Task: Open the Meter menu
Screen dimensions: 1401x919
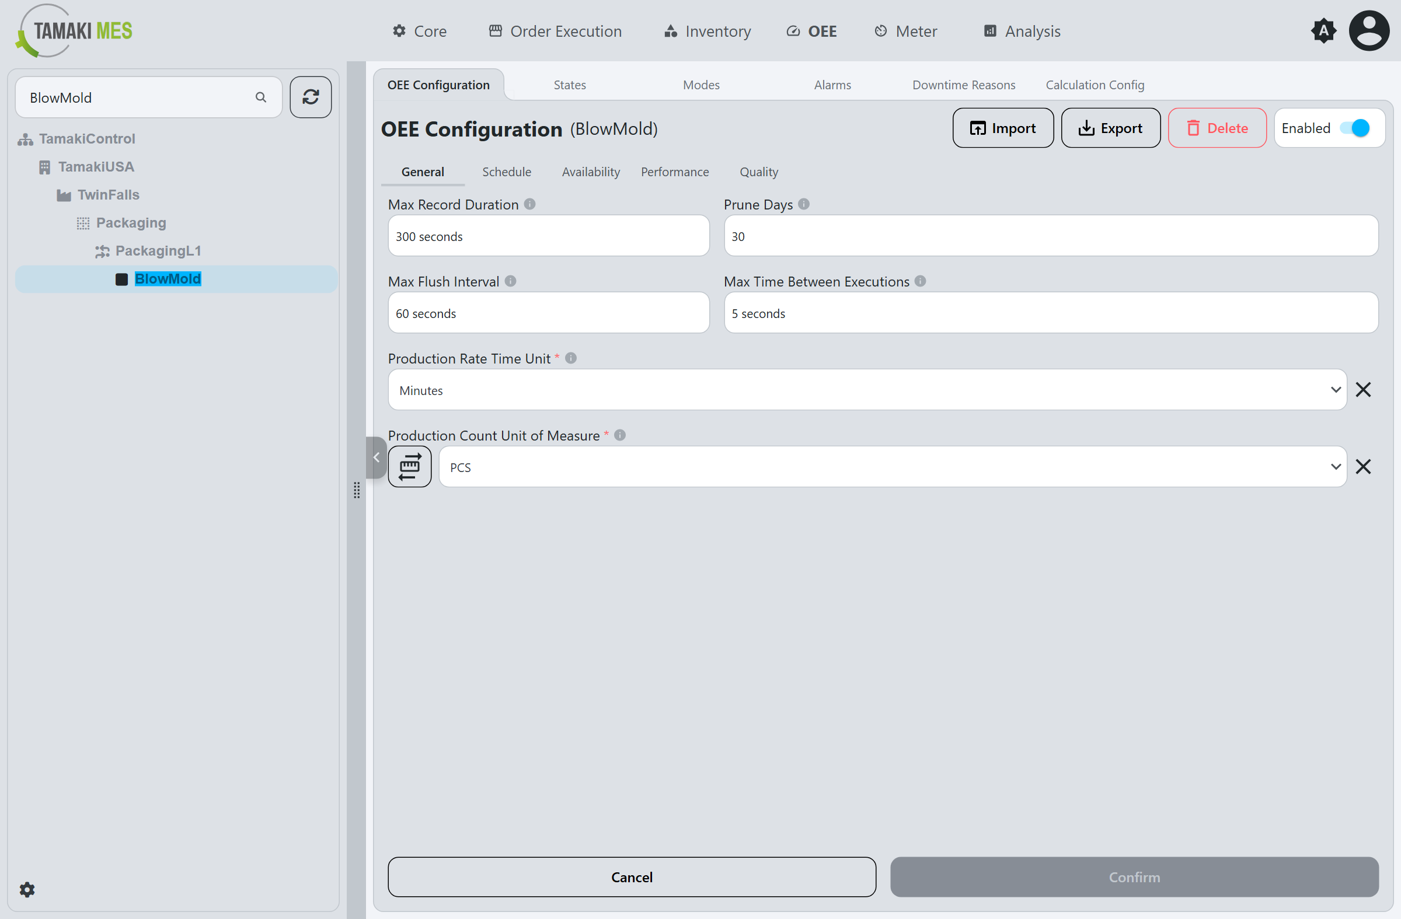Action: pyautogui.click(x=906, y=30)
